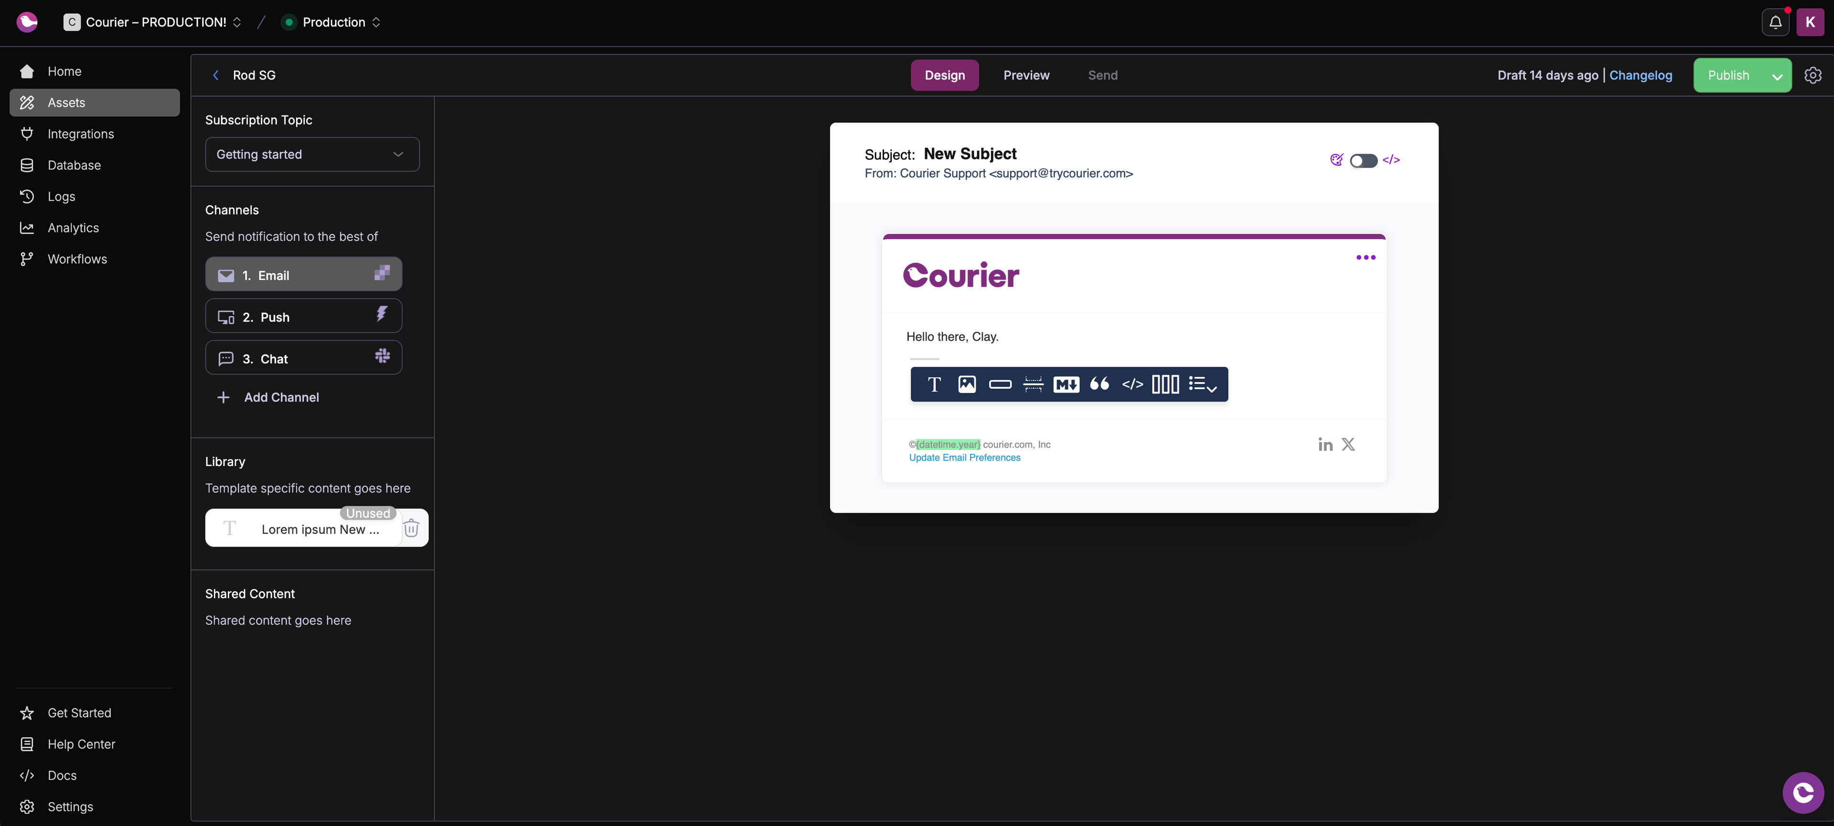Switch the editor to HTML code mode
1834x826 pixels.
pos(1391,160)
